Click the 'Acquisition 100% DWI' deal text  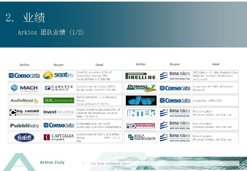207,101
